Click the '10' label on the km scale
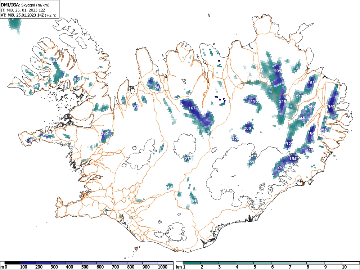 (344, 267)
